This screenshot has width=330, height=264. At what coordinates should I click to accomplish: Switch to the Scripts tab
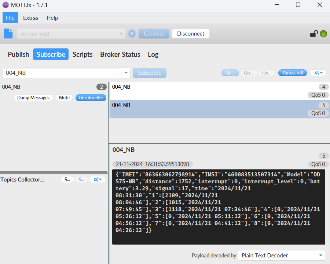coord(82,54)
